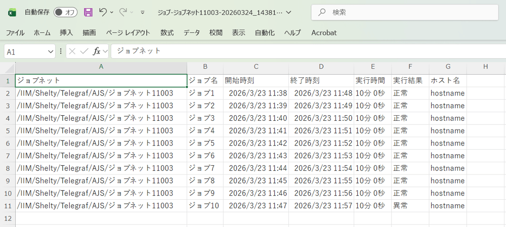Open the 挿入 ribbon tab
Screen dimensions: 506x227
click(66, 32)
